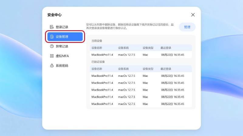Click the 登录记录 sidebar icon
Screen dimensions: 243x136
click(x=52, y=27)
